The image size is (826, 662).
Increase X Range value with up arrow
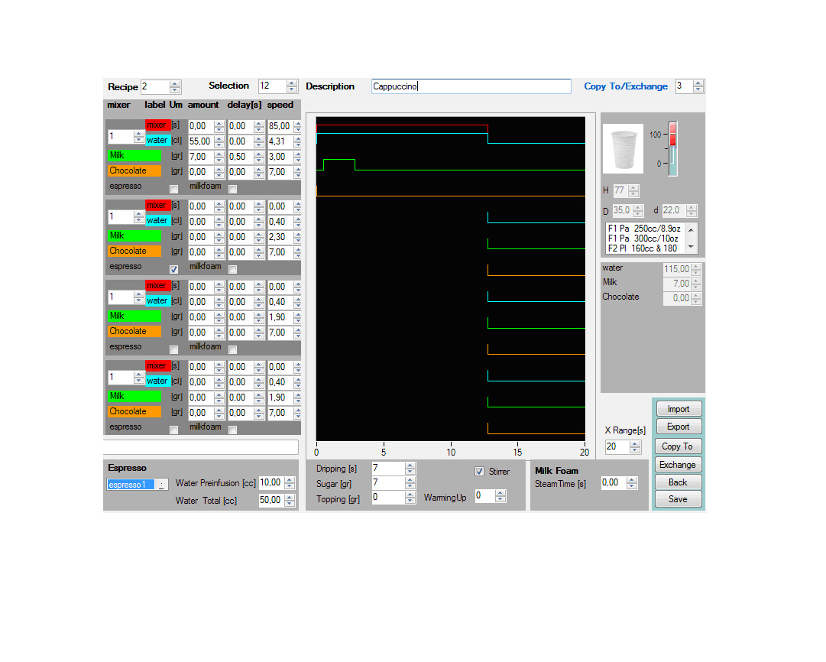click(x=635, y=444)
